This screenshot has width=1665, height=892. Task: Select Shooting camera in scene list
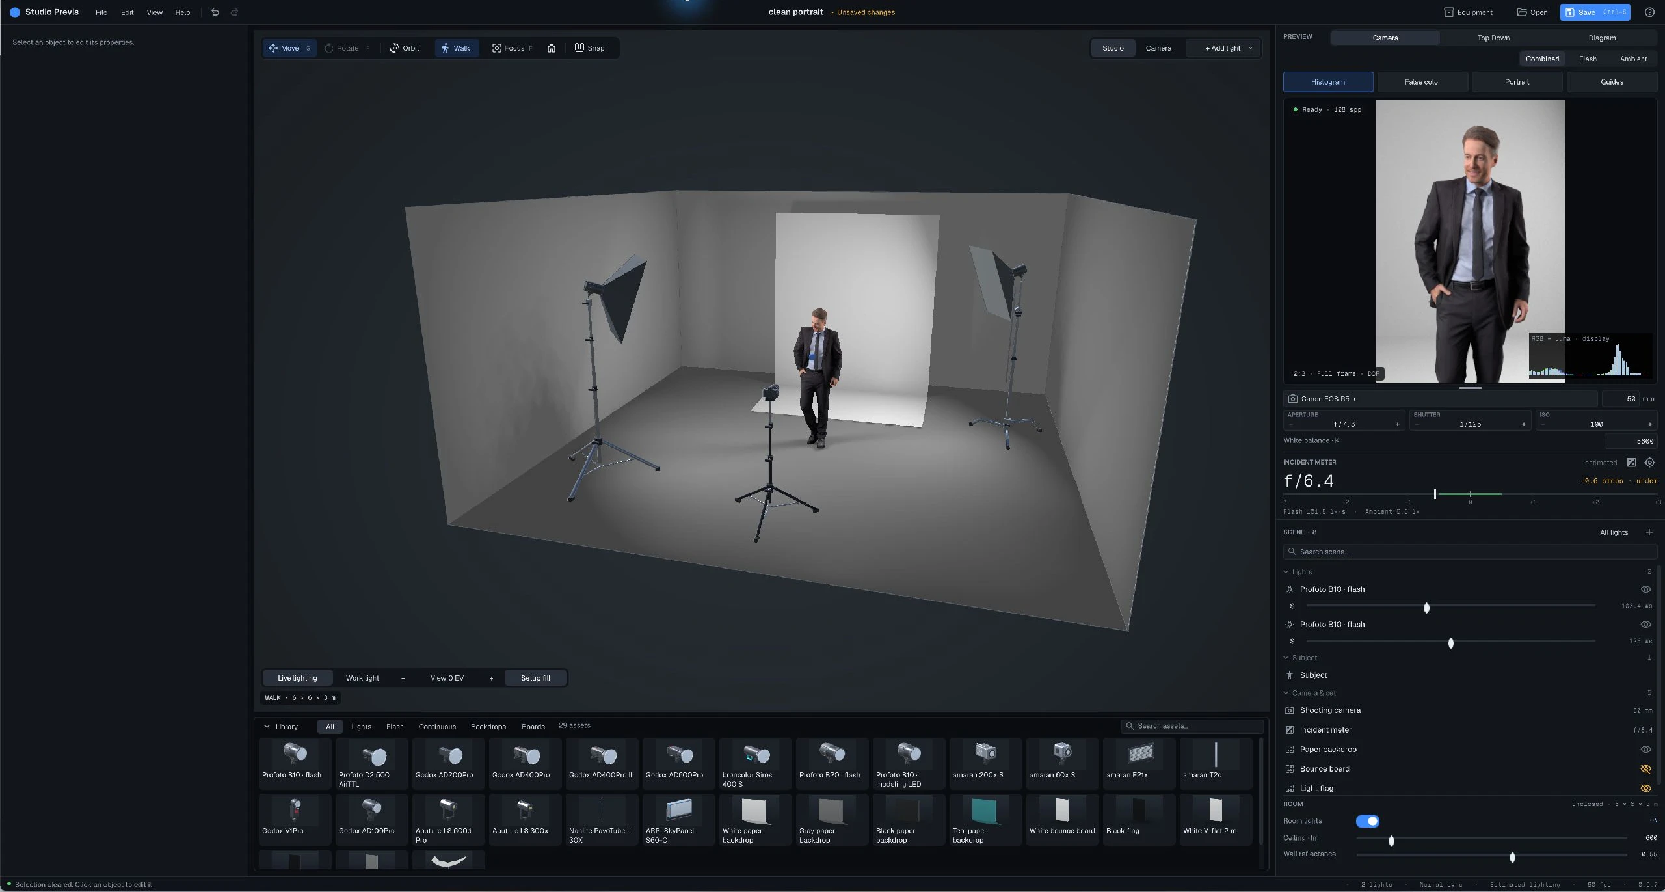coord(1469,710)
